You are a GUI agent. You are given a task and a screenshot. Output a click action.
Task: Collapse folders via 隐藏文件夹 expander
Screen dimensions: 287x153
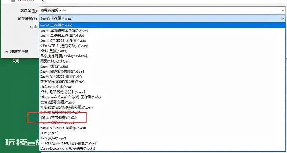17,52
